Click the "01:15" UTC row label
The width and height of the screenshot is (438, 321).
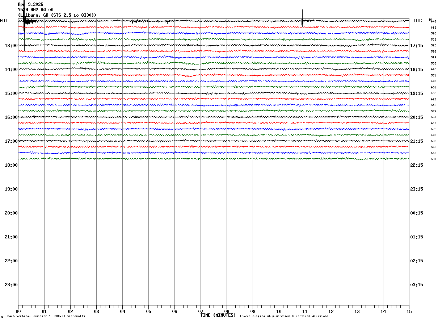(417, 237)
